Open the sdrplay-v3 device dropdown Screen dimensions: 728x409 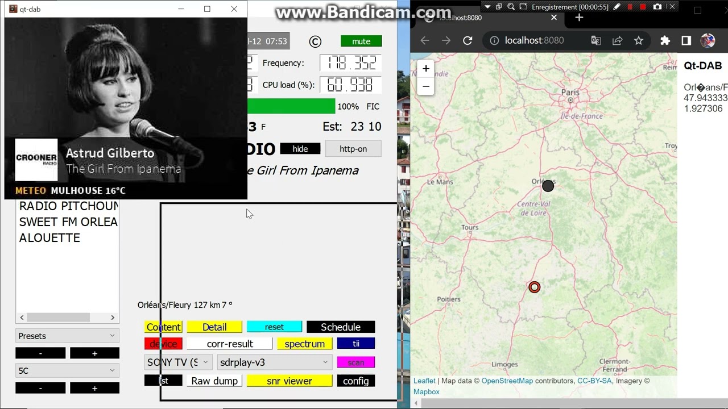(x=275, y=362)
